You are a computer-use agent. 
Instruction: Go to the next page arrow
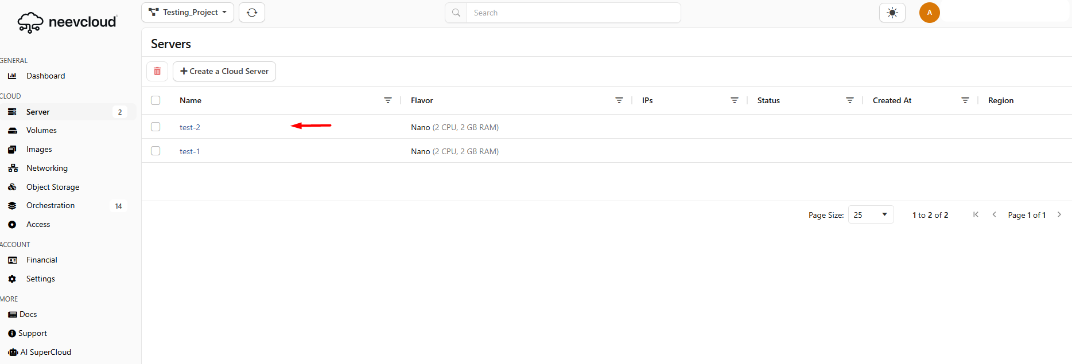point(1059,215)
